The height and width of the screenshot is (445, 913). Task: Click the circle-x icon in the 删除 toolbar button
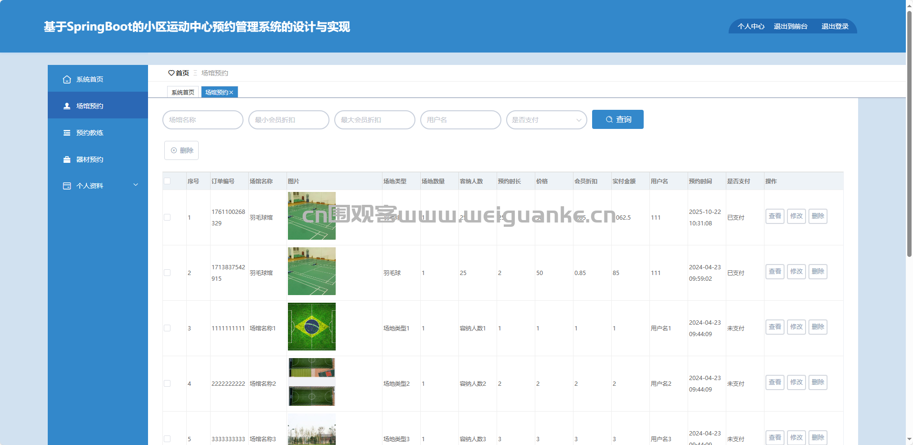tap(174, 150)
